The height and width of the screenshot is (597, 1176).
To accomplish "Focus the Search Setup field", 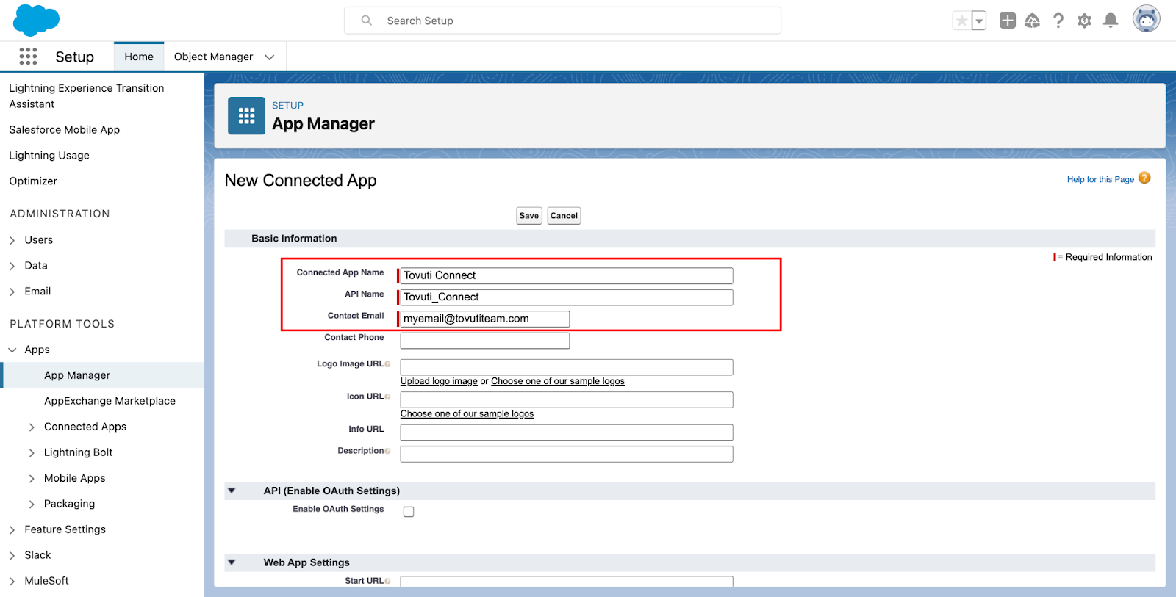I will click(562, 21).
